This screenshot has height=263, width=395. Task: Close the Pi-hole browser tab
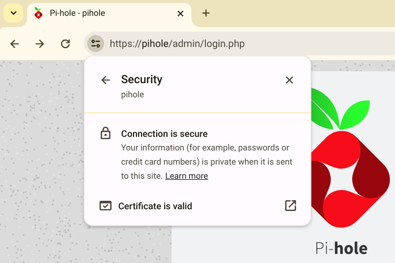point(181,14)
